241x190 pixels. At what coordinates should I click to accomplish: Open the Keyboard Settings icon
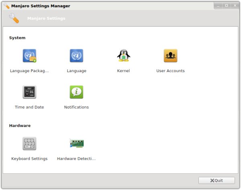[x=29, y=144]
